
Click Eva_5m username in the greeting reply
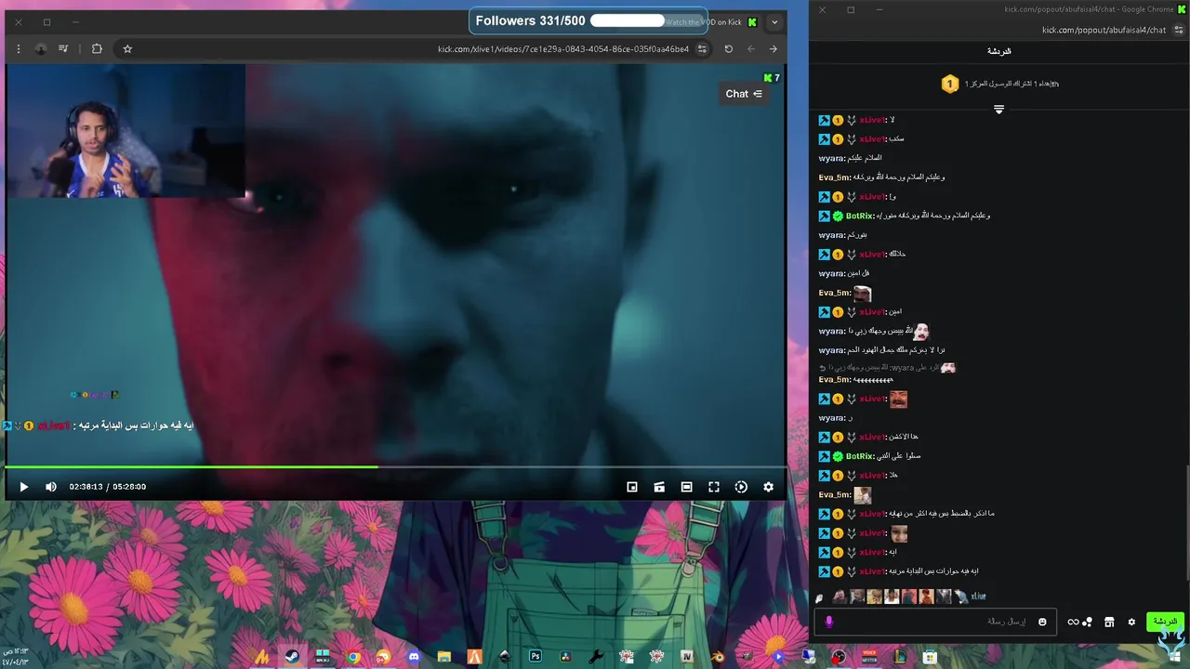pyautogui.click(x=834, y=177)
